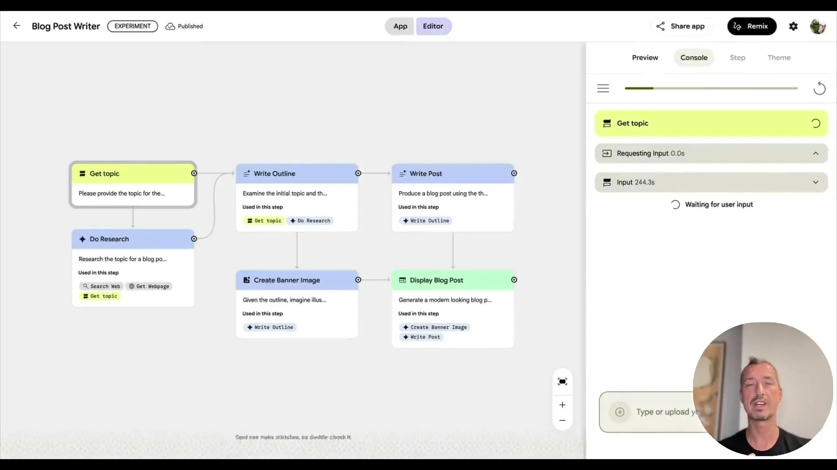Click the fit-to-view icon above the zoom controls
Screen dimensions: 837x470
(x=562, y=381)
